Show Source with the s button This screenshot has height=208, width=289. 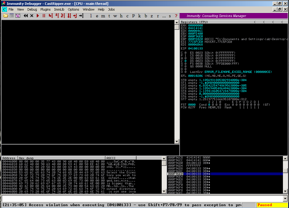point(170,16)
